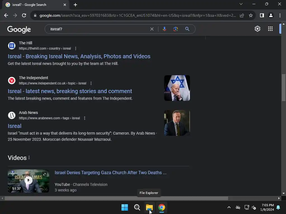Viewport: 286px width, 214px height.
Task: View site information lock icon
Action: pyautogui.click(x=35, y=16)
